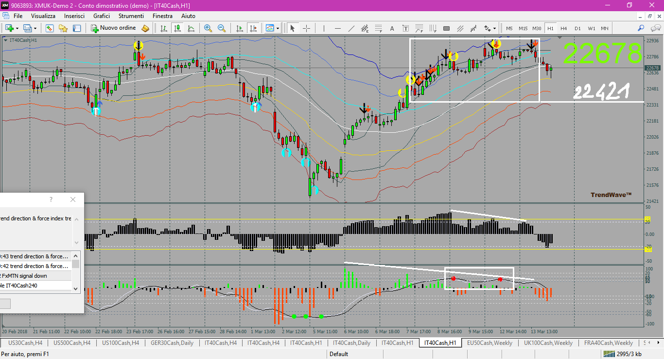Select the text 'A' tool
The image size is (664, 359).
tap(392, 28)
